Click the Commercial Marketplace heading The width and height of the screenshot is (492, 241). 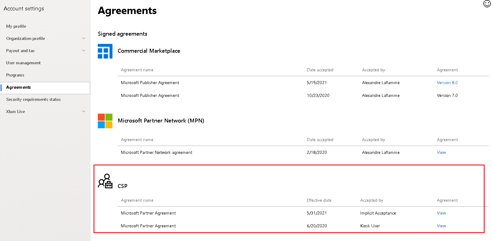(149, 51)
